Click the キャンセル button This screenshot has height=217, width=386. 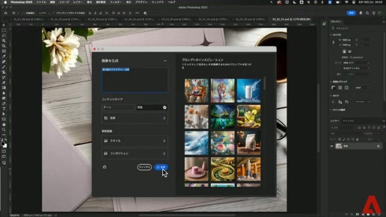(145, 167)
